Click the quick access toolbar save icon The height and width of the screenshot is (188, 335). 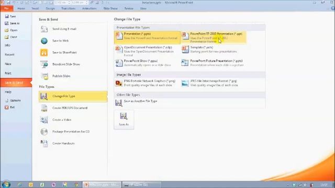point(8,3)
